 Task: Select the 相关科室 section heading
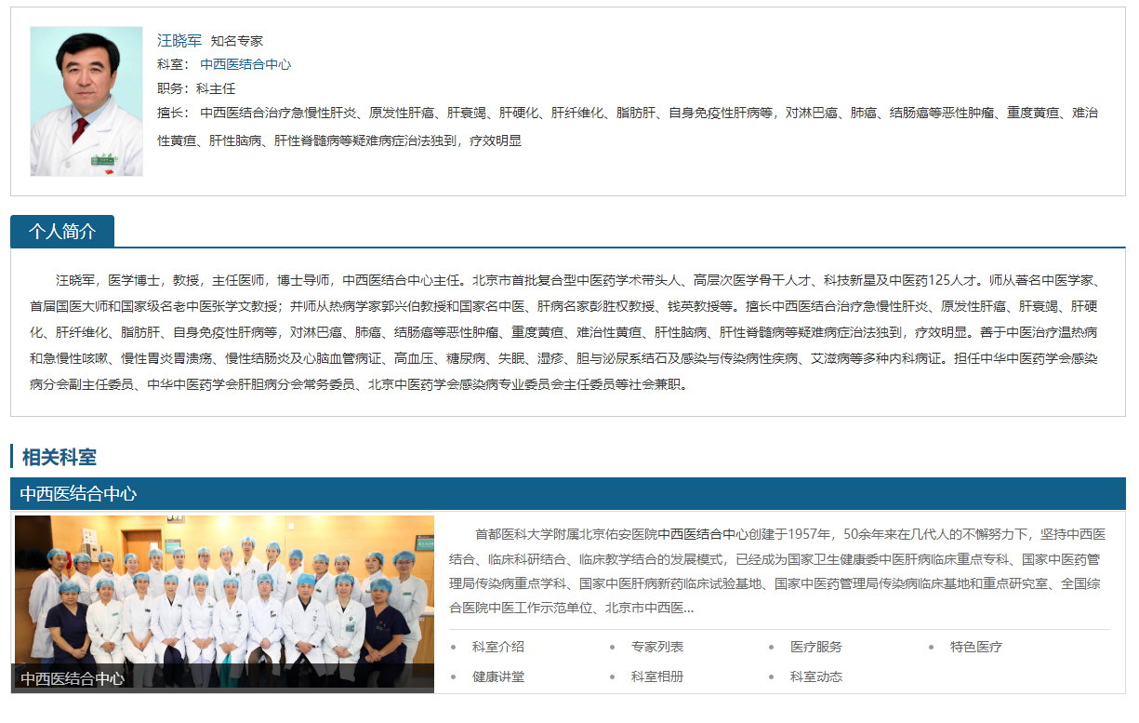60,457
